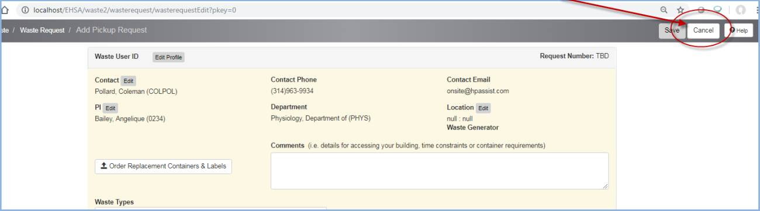This screenshot has width=760, height=211.
Task: Edit the PI field
Action: [110, 108]
